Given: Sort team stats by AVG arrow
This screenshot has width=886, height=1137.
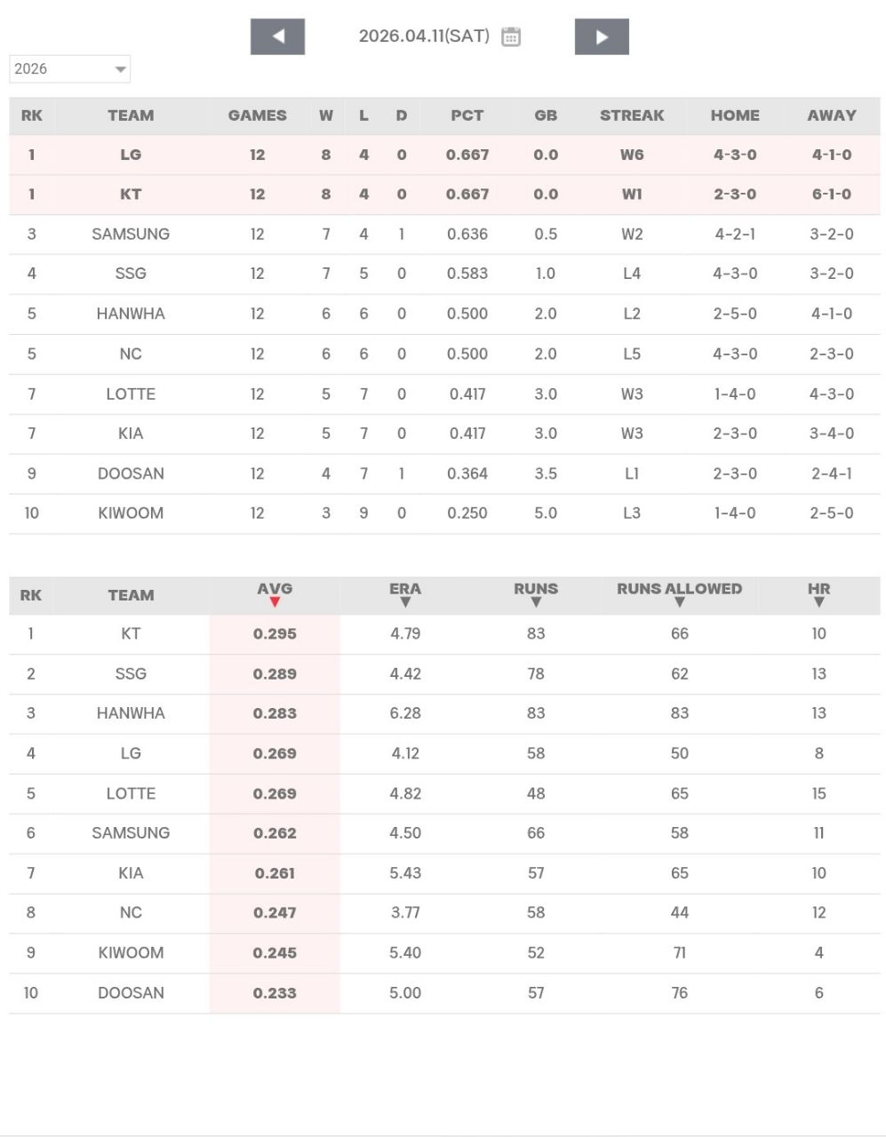Looking at the screenshot, I should coord(275,602).
